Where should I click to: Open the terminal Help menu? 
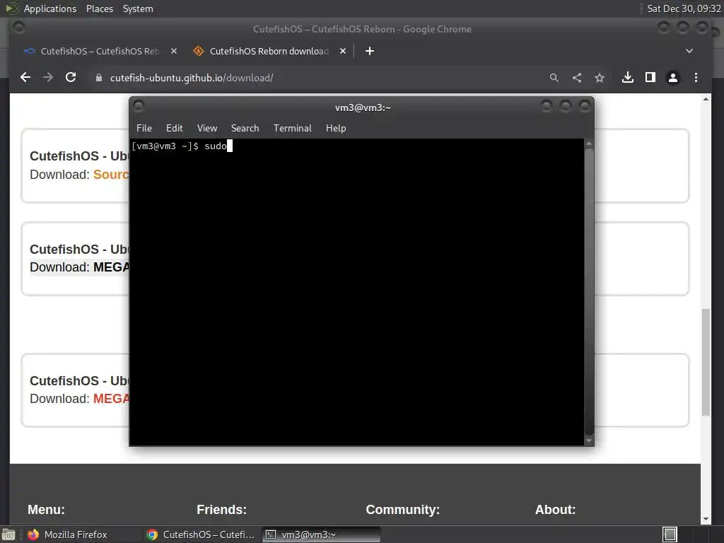[336, 128]
